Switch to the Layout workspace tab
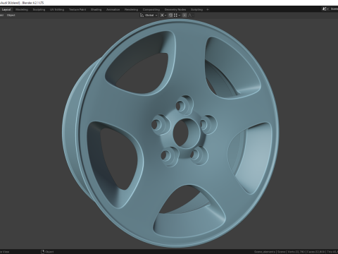Viewport: 338px width, 254px height. tap(6, 10)
